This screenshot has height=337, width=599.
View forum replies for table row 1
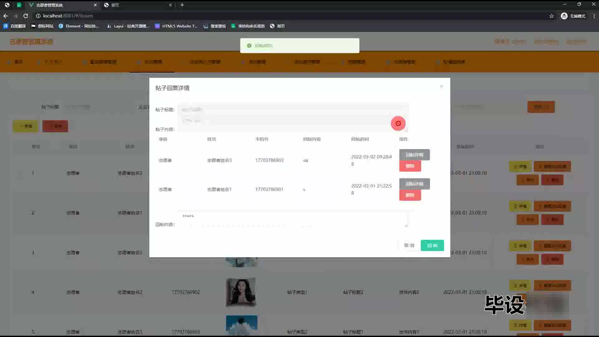coord(552,167)
